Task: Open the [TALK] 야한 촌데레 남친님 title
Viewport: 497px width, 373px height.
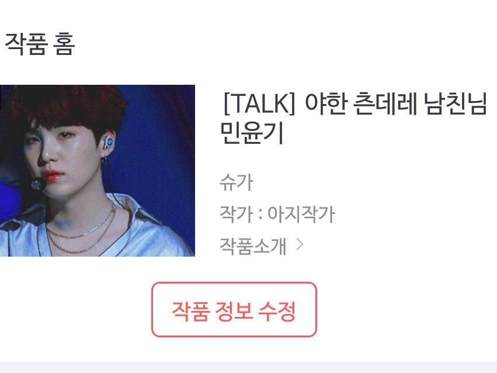Action: [x=354, y=118]
